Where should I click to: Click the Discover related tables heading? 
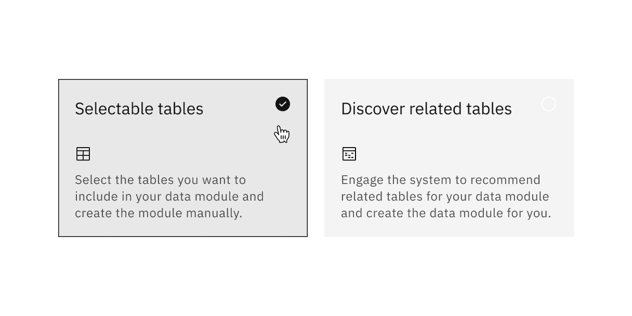426,108
